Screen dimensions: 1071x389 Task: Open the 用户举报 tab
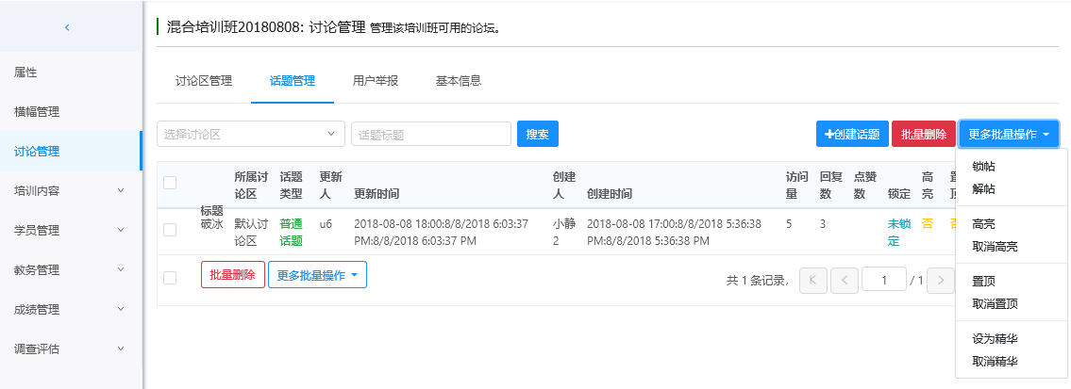coord(375,81)
